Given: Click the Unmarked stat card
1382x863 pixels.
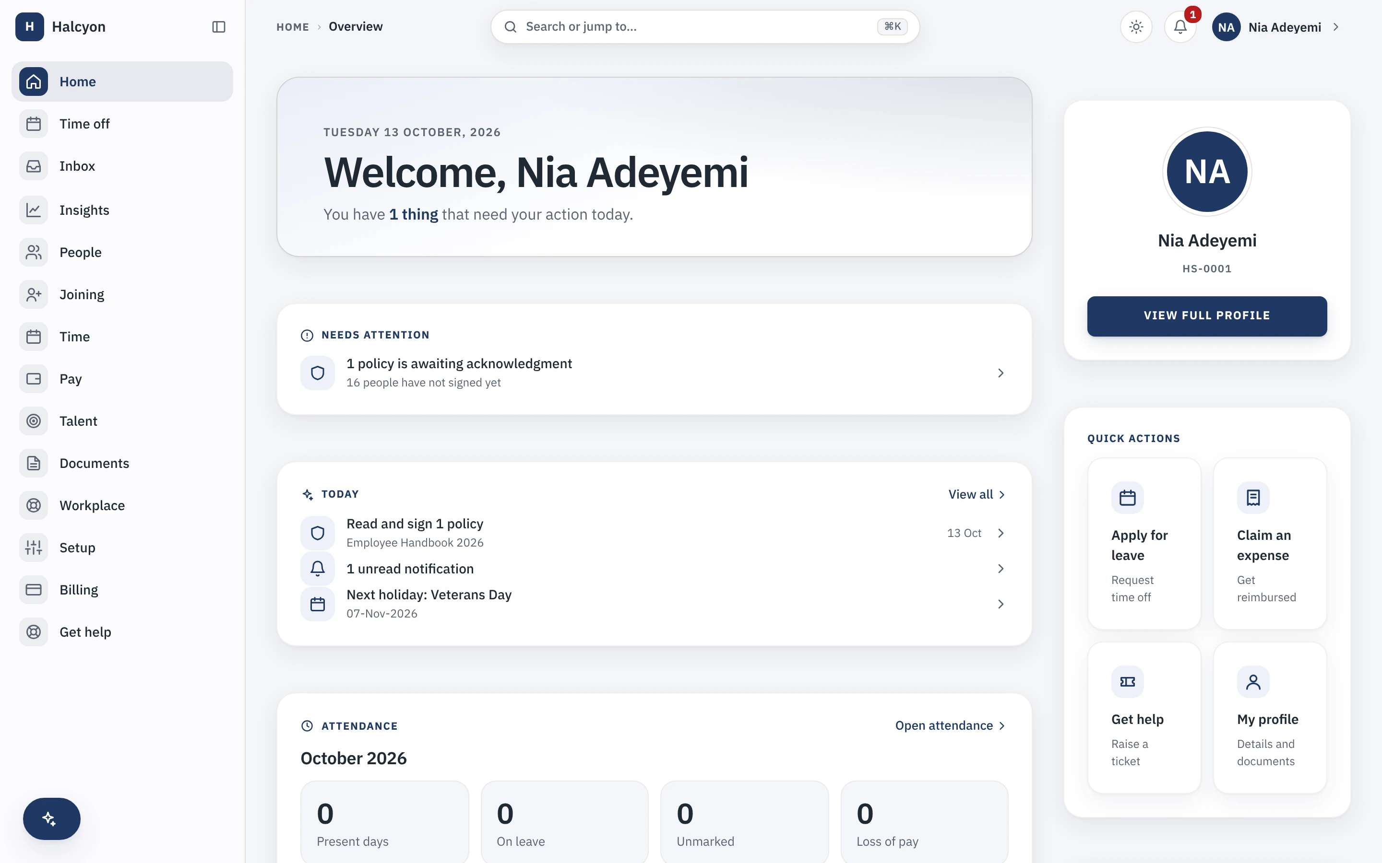Looking at the screenshot, I should pyautogui.click(x=744, y=822).
